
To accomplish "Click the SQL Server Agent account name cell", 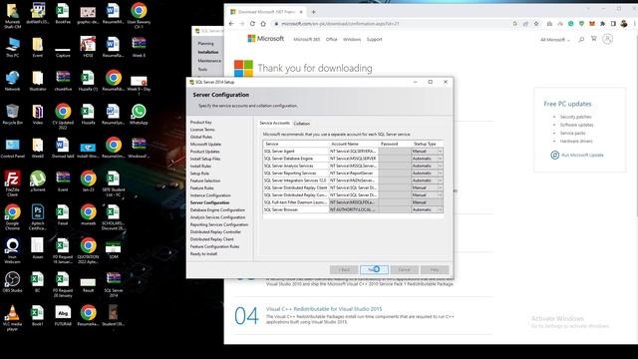I will (x=354, y=151).
